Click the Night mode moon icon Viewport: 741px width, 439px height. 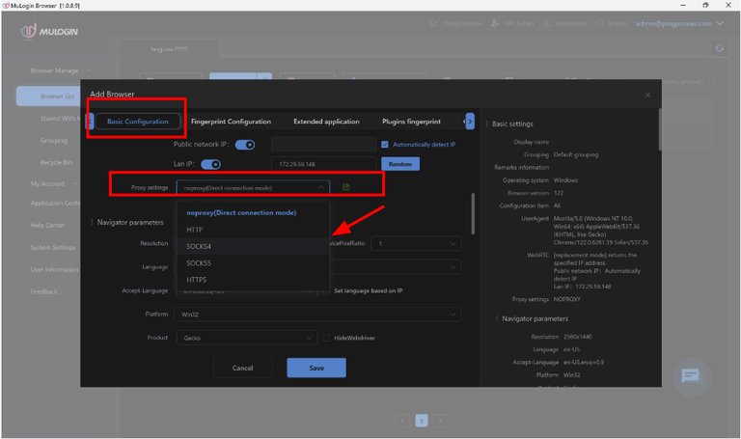pyautogui.click(x=548, y=22)
